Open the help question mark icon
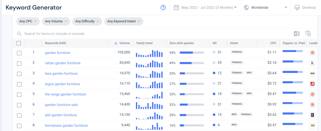The height and width of the screenshot is (131, 321). pyautogui.click(x=163, y=8)
